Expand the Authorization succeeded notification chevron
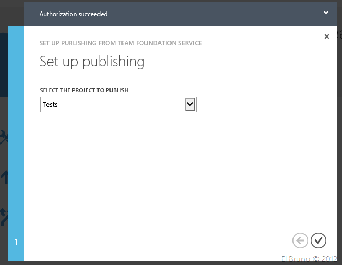The image size is (342, 265). [326, 13]
